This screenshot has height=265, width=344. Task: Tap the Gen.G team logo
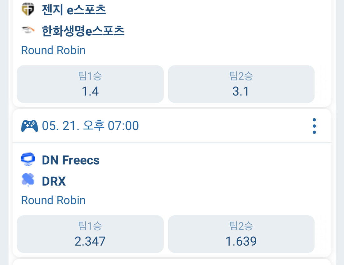28,9
